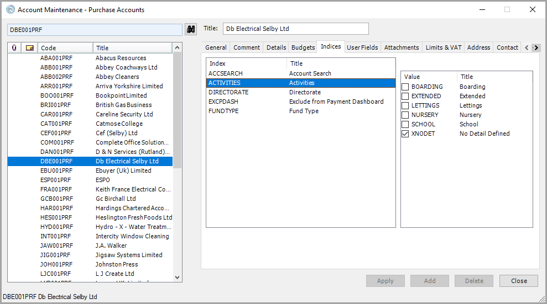547x304 pixels.
Task: Click the account code search field
Action: point(94,29)
